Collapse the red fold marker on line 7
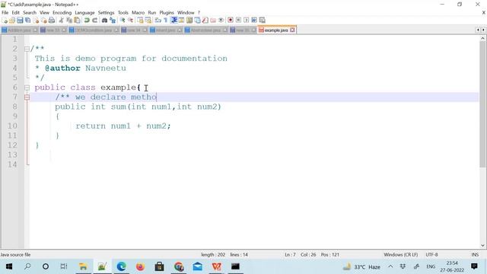 27,97
